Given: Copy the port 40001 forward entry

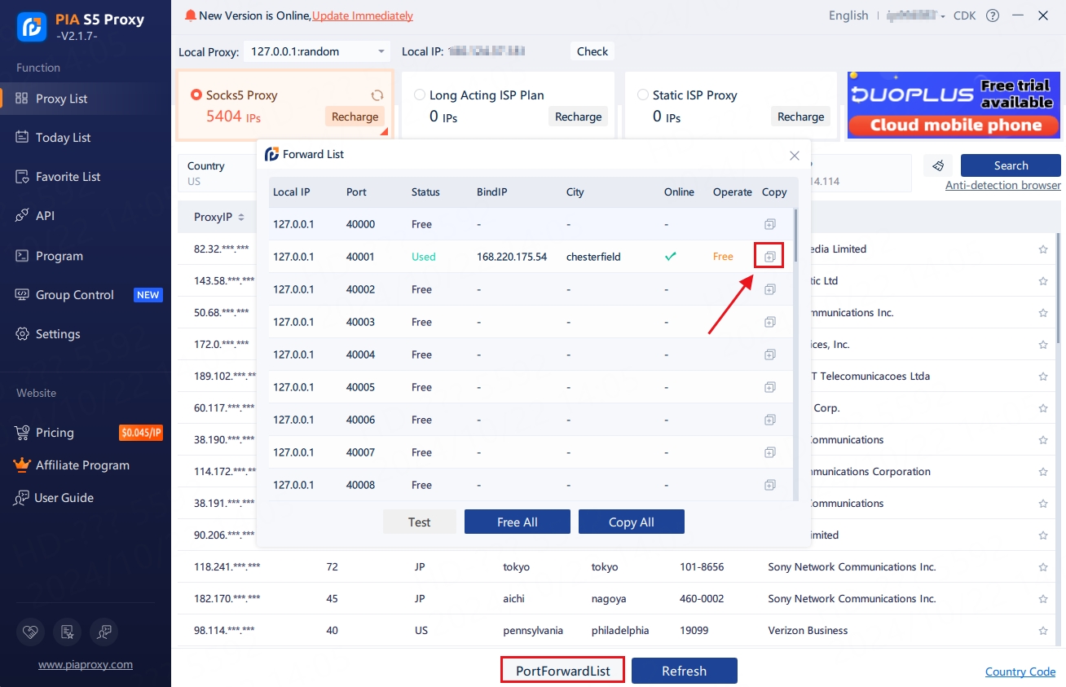Looking at the screenshot, I should click(x=769, y=257).
